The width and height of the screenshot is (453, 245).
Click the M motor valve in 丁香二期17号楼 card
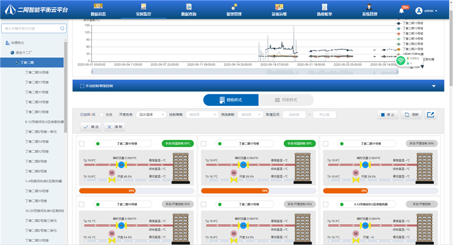click(x=234, y=173)
